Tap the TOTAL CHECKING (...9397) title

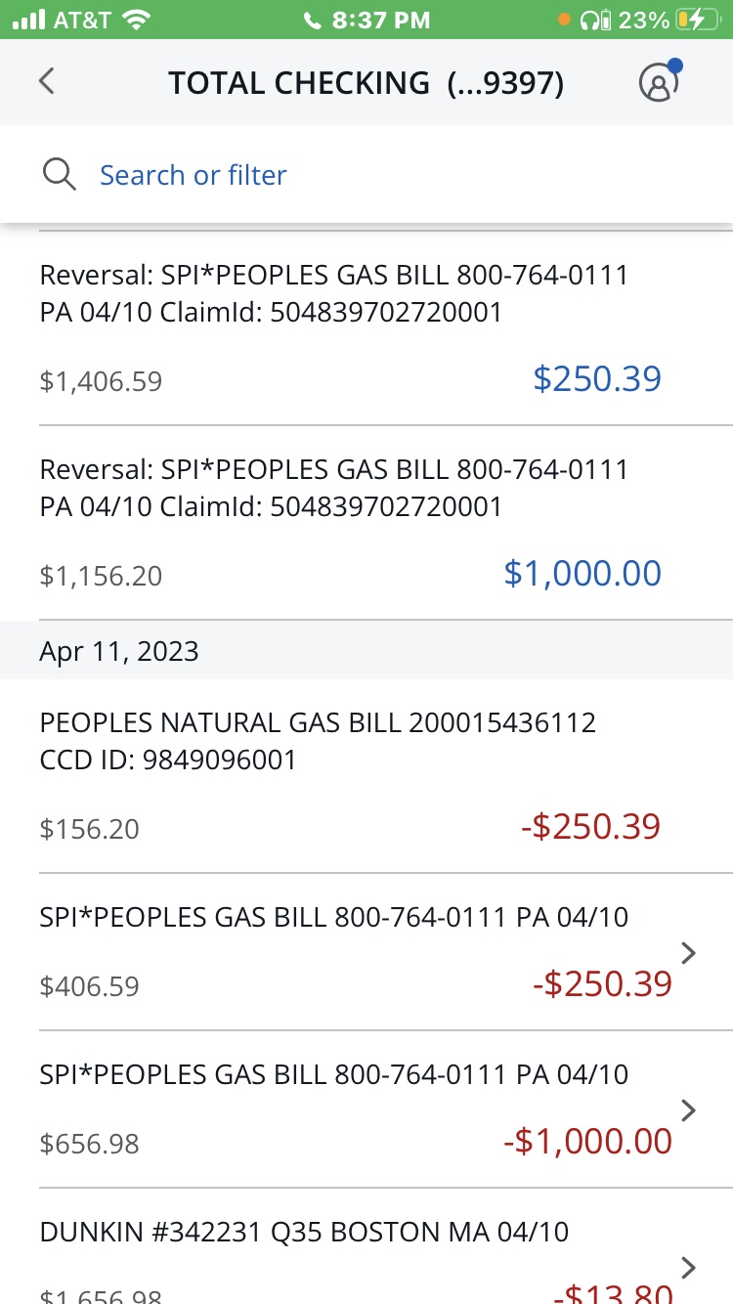(x=366, y=83)
